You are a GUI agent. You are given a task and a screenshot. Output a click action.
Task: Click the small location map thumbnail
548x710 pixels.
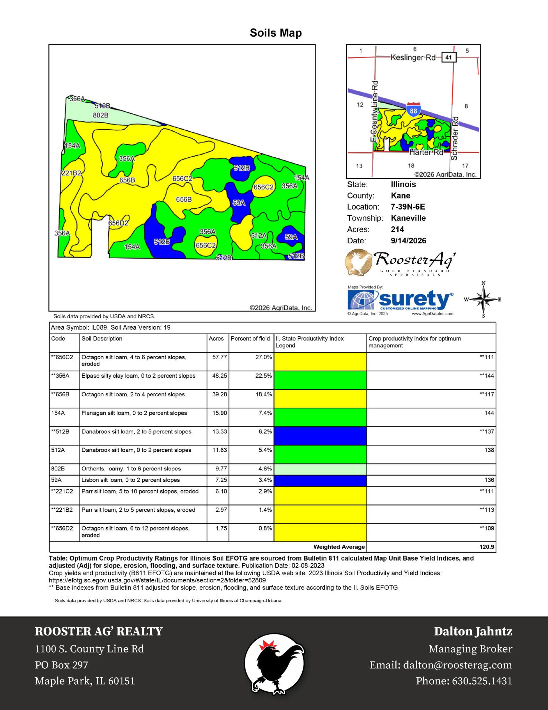[413, 112]
